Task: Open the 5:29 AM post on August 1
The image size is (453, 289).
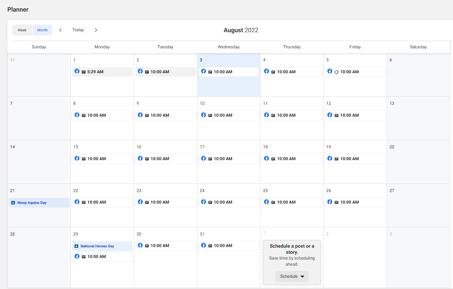Action: [102, 72]
